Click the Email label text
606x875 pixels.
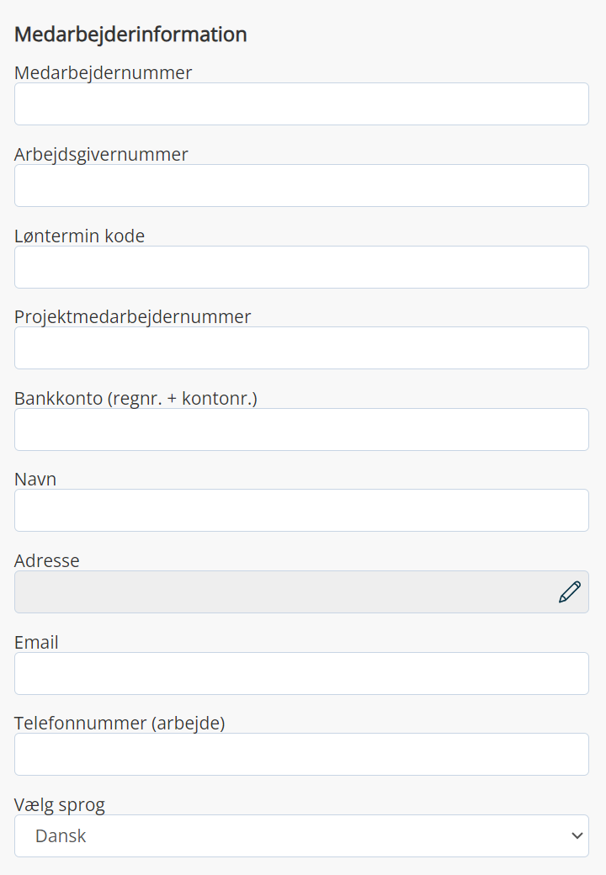[36, 642]
